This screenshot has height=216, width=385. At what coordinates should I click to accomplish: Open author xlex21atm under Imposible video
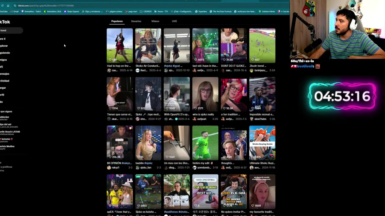coord(260,119)
